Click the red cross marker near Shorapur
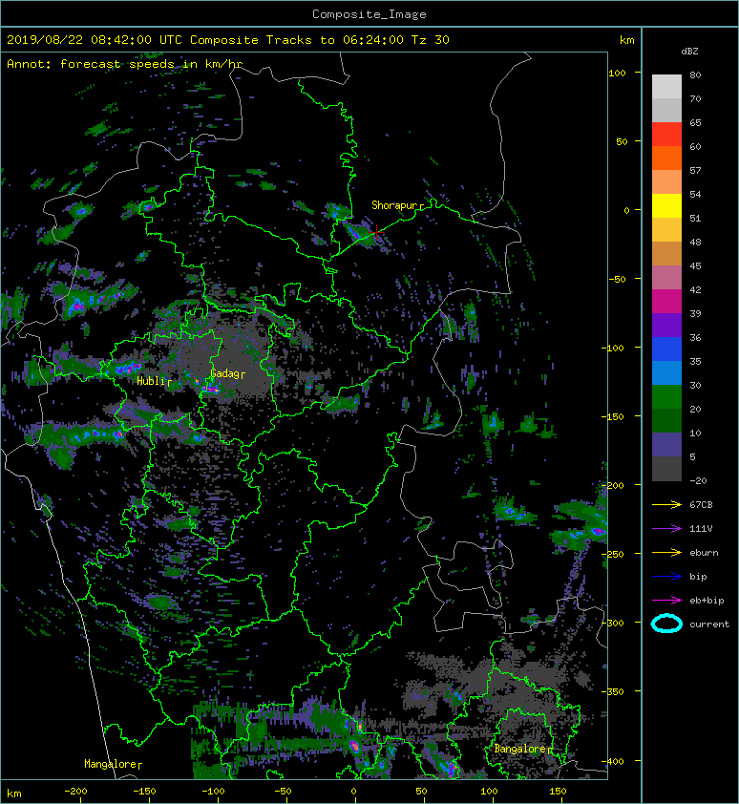 [x=376, y=232]
